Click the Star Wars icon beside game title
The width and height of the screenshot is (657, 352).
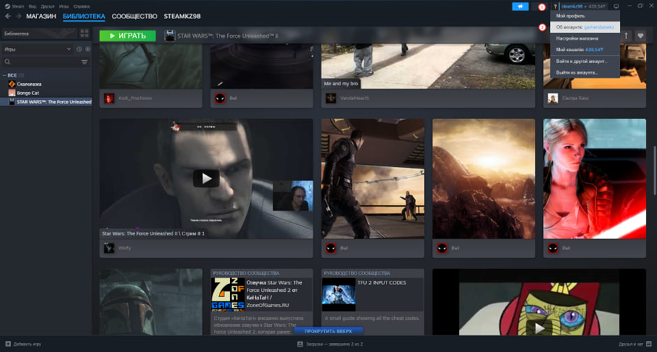(x=170, y=36)
